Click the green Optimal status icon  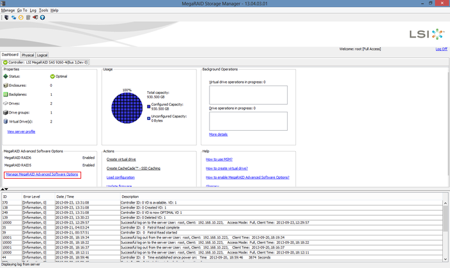tap(52, 77)
